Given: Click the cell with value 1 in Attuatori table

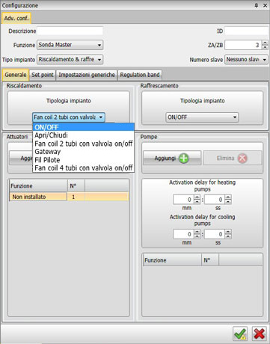Looking at the screenshot, I should [x=76, y=197].
